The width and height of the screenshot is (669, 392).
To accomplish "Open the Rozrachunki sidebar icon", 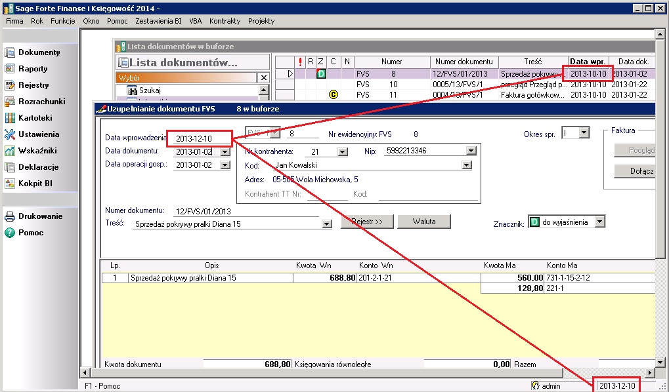I will pos(10,102).
